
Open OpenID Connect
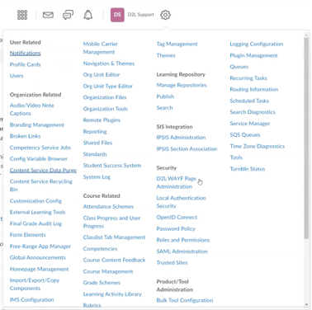[x=177, y=217]
